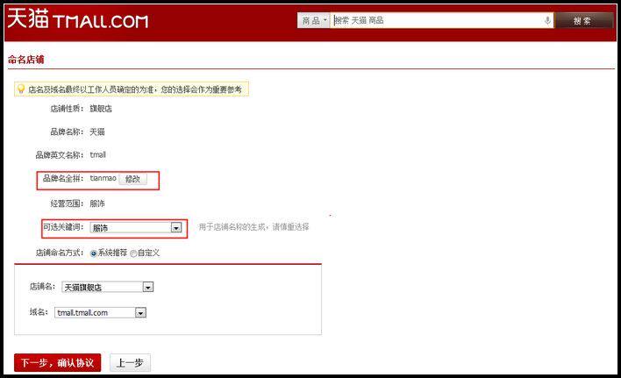This screenshot has height=378, width=621.
Task: Open the 可选关键词 keyword dropdown
Action: [x=136, y=228]
